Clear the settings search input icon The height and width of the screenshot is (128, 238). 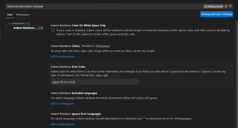pos(226,6)
